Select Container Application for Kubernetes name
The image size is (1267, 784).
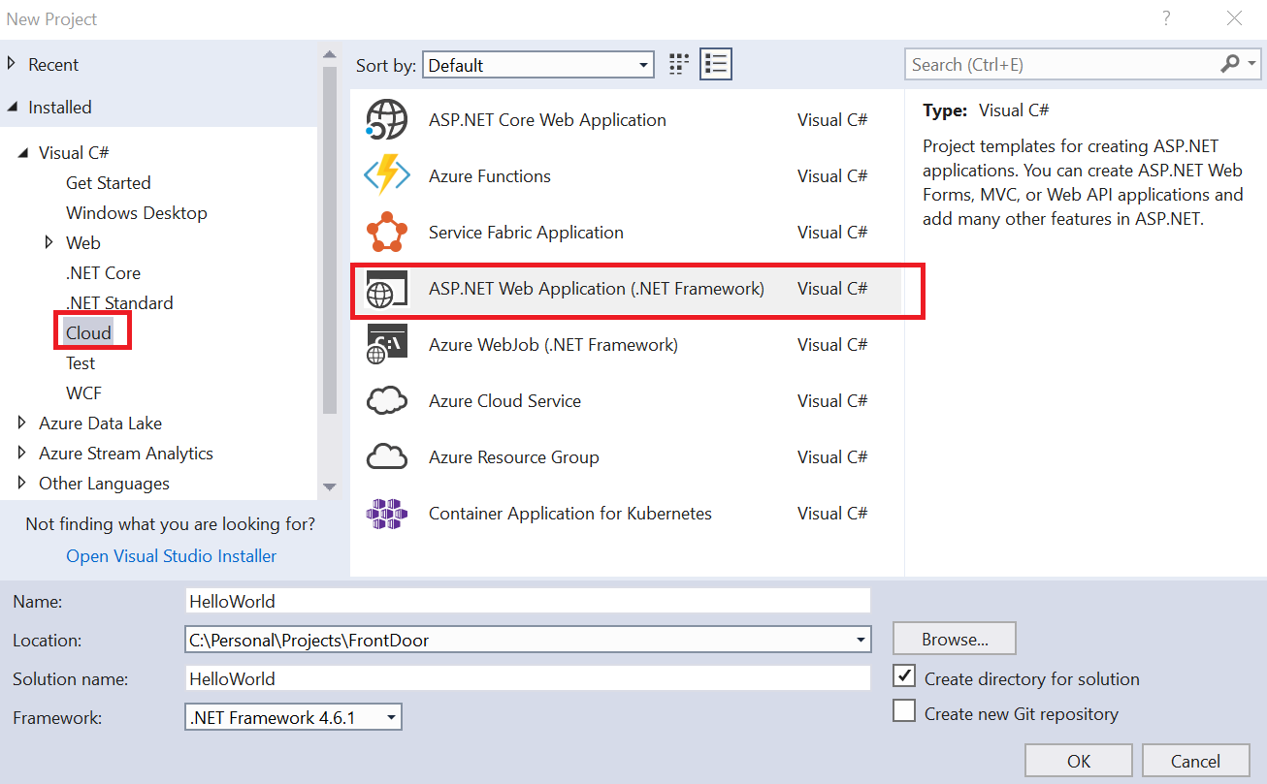(x=570, y=514)
